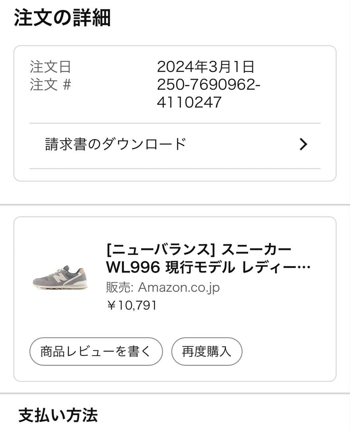
Task: Open the 販売: Amazon.co.jp seller text
Action: coord(163,287)
